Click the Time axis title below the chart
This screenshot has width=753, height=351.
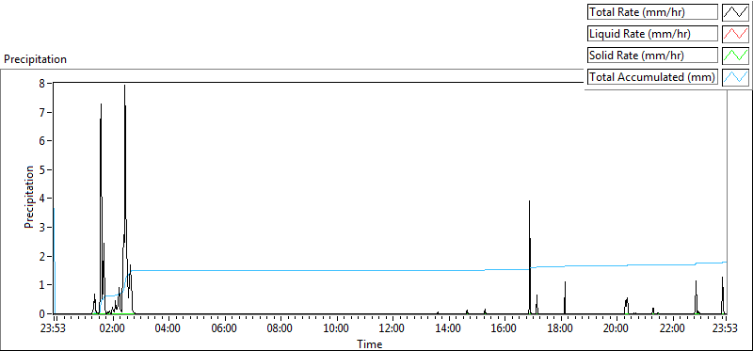coord(369,343)
